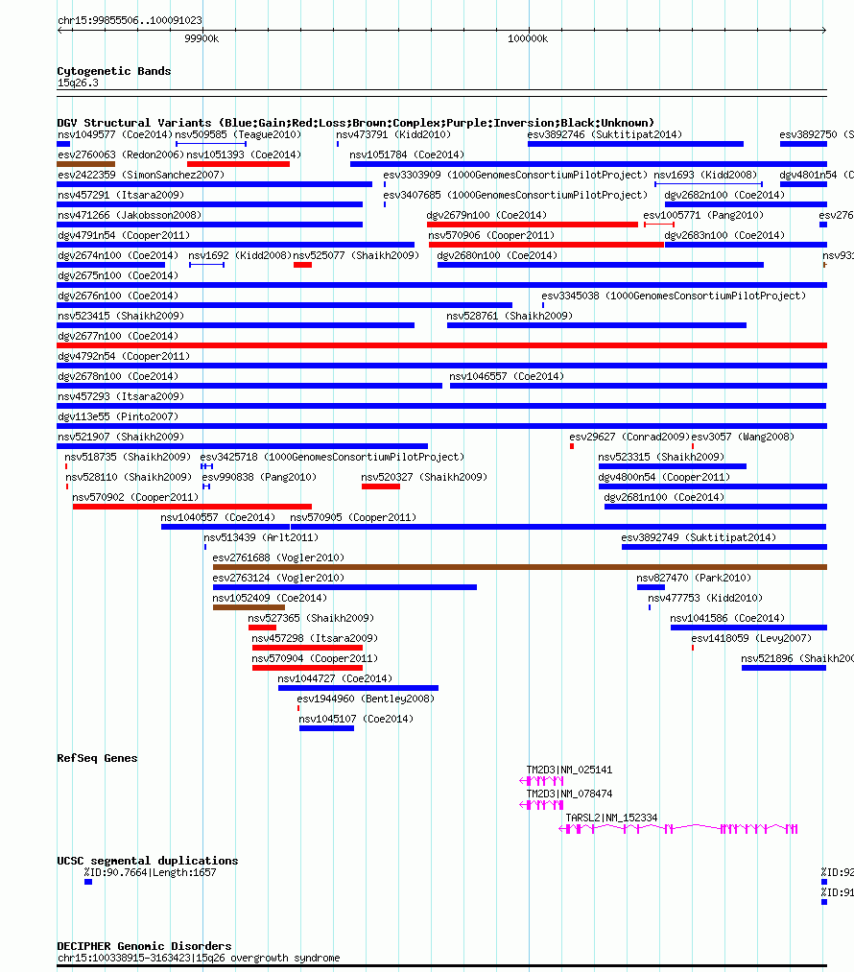Open the 15q26 overgrowth syndrome DECIPHER entry
Image resolution: width=854 pixels, height=972 pixels.
pos(442,966)
